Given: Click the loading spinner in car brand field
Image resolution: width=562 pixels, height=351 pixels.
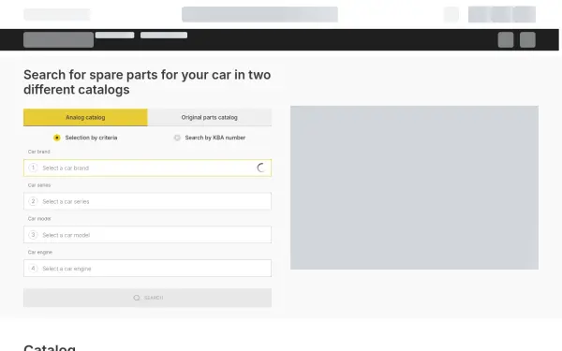Looking at the screenshot, I should pyautogui.click(x=261, y=168).
